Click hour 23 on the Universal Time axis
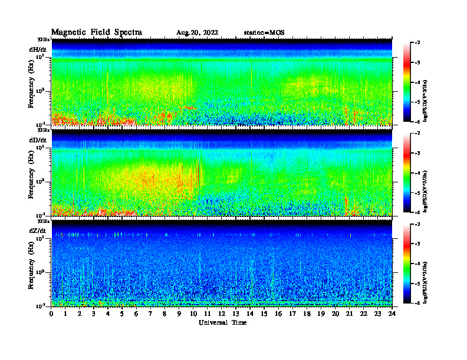Image resolution: width=467 pixels, height=360 pixels. (378, 314)
